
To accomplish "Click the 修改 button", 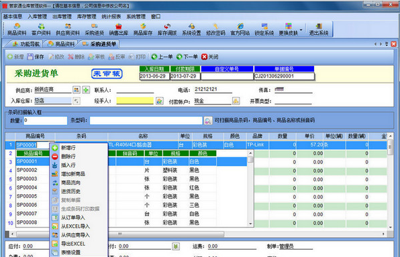I will 56,57.
